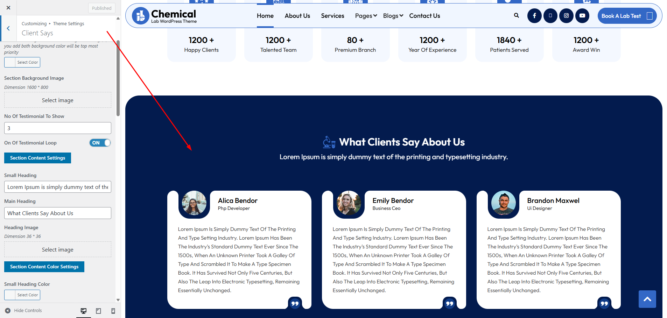Expand the Blogs dropdown menu
The width and height of the screenshot is (667, 318).
[x=392, y=16]
